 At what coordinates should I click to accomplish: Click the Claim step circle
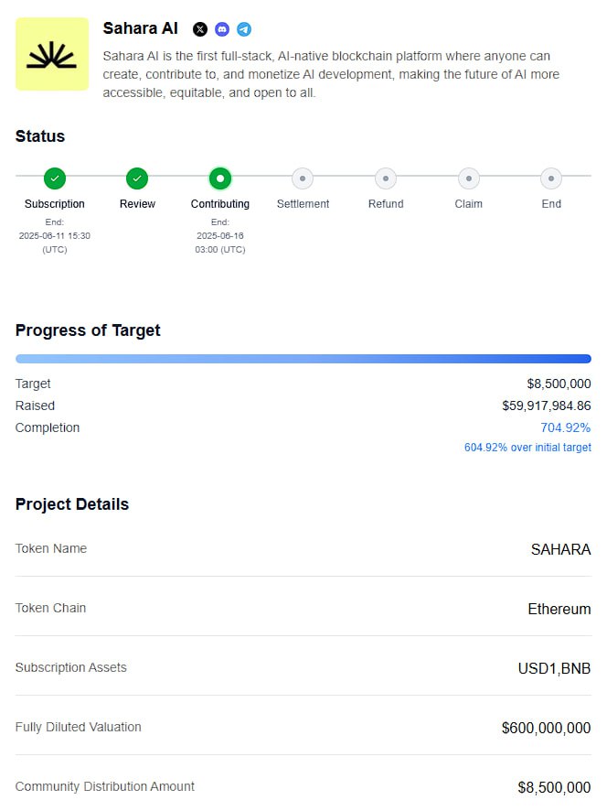click(x=469, y=178)
